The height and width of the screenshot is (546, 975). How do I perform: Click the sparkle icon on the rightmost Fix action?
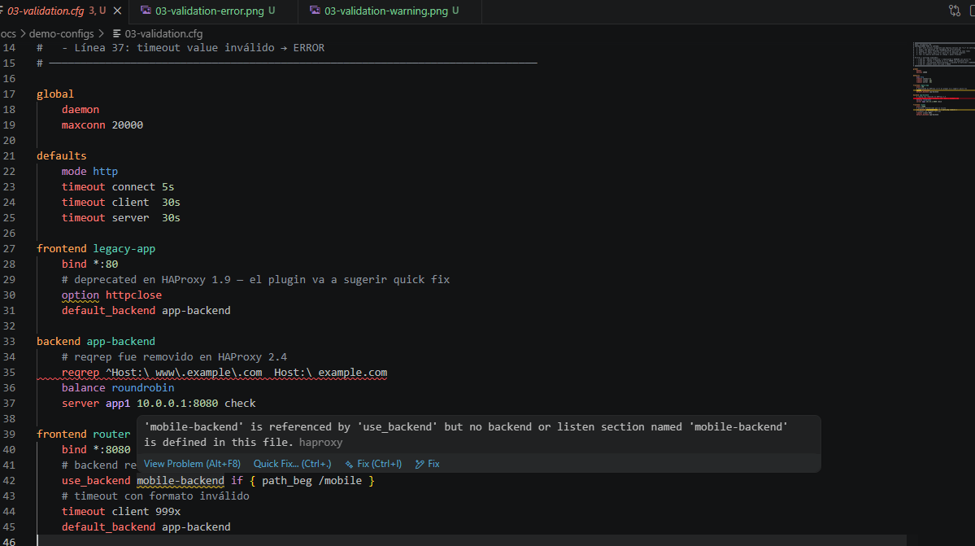pyautogui.click(x=420, y=463)
